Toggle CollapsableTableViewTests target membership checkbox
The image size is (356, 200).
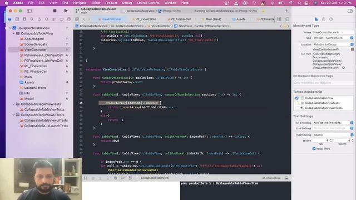tap(297, 103)
